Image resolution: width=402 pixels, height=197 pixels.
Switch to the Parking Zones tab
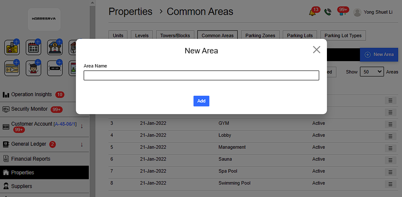click(260, 35)
